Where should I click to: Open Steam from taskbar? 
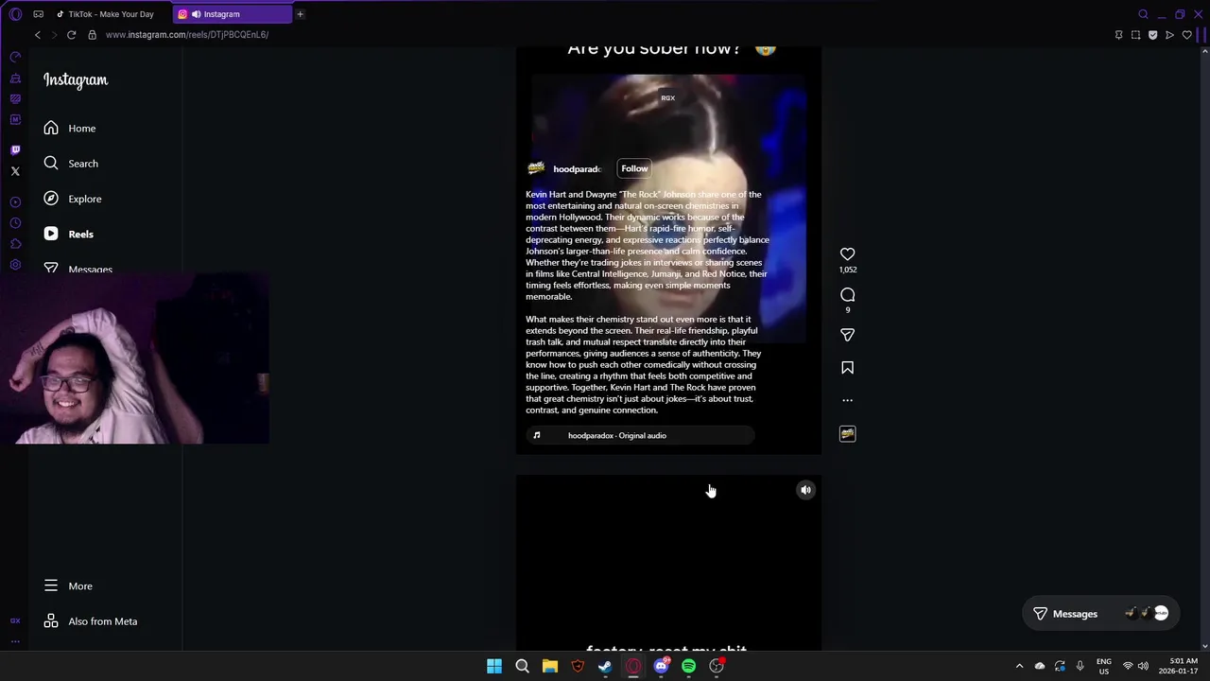(x=605, y=667)
